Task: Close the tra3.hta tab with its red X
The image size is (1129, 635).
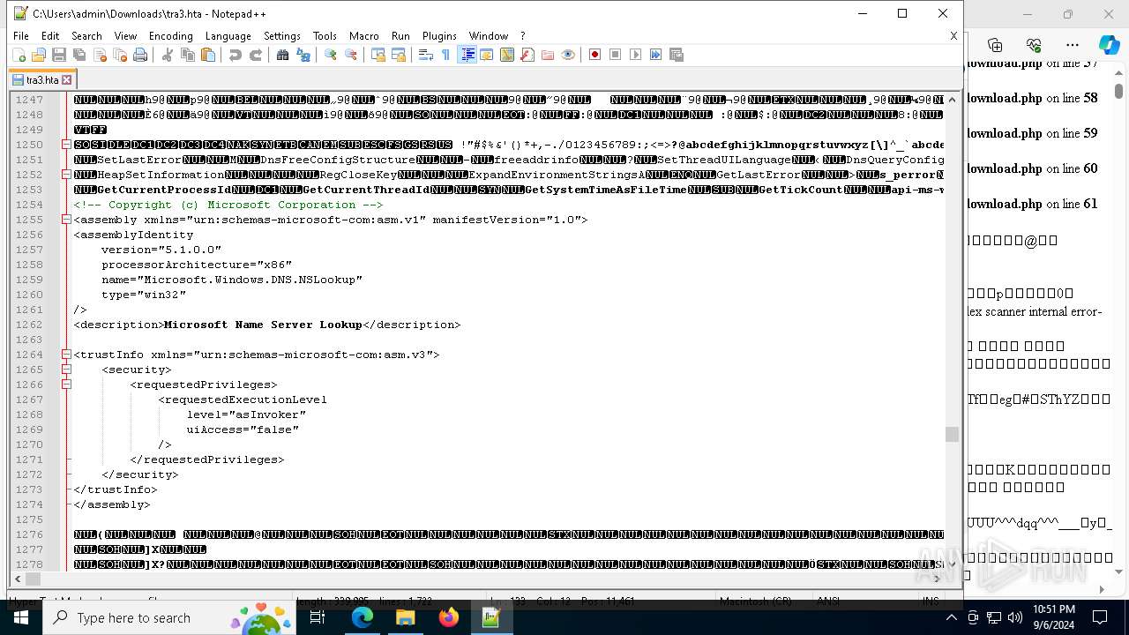Action: 66,79
